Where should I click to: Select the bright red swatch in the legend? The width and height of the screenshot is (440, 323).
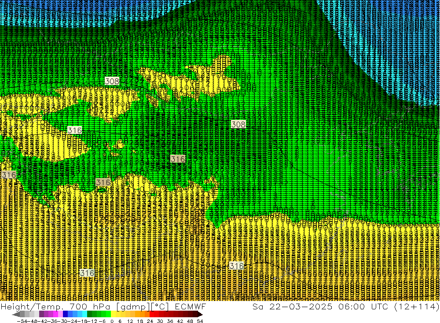152,314
